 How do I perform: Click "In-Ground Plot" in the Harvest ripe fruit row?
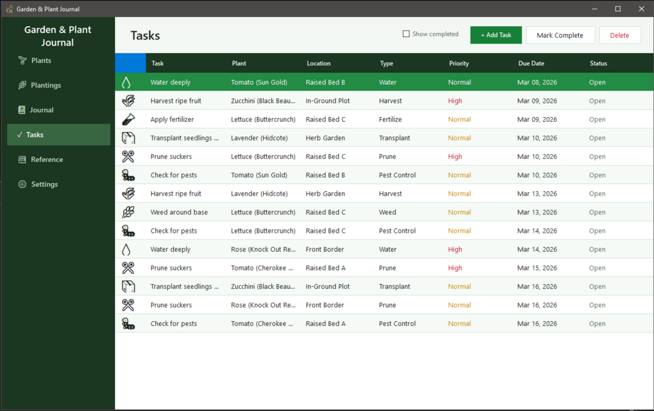point(327,101)
